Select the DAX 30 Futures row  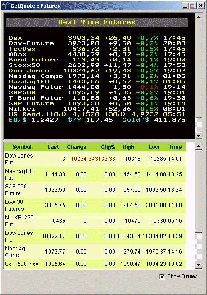tap(95, 205)
